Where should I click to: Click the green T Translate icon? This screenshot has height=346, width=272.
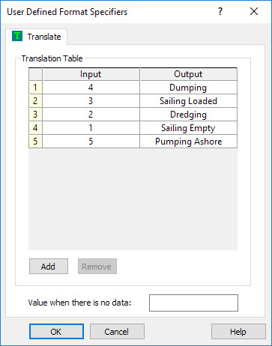tap(17, 36)
